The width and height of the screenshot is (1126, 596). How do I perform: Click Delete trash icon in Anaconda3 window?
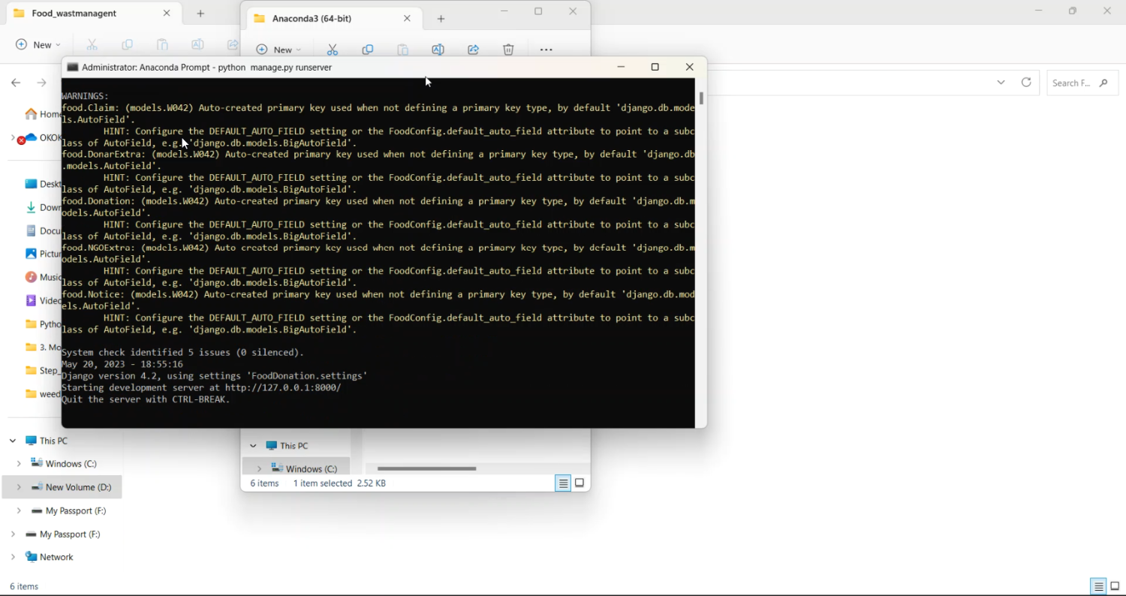(x=508, y=50)
